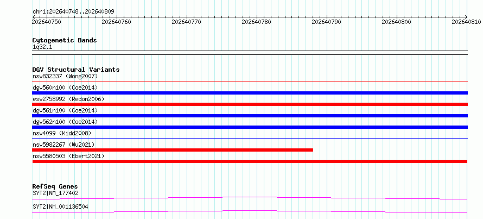
Task: Click ruler position 202640760
Action: [117, 22]
